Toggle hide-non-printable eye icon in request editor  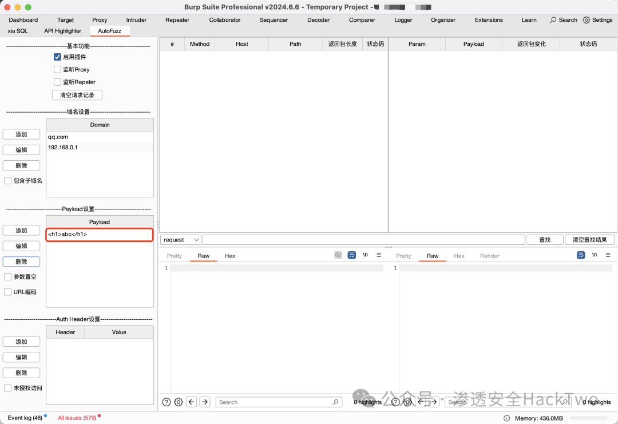pos(338,255)
